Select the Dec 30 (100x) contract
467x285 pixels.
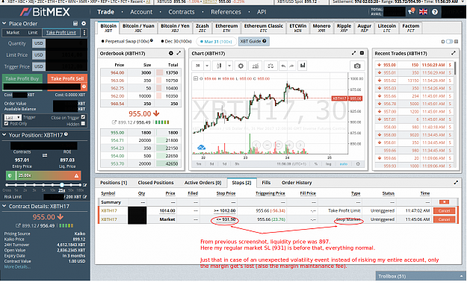pyautogui.click(x=176, y=41)
